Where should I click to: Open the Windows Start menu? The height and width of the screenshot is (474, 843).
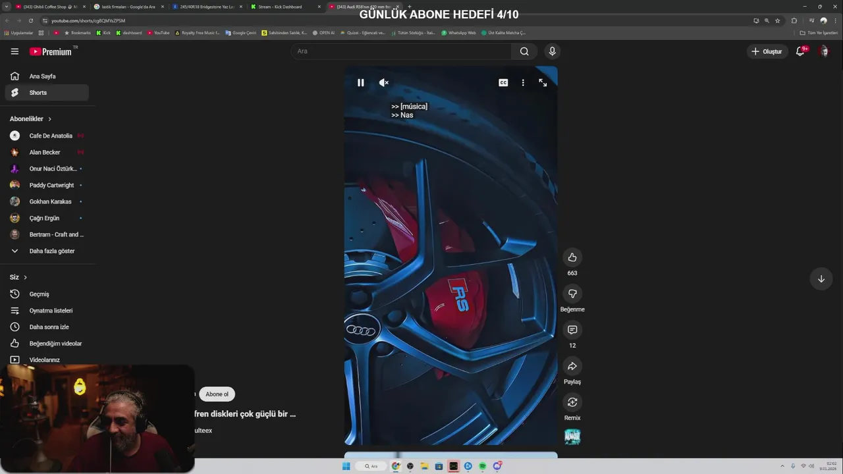click(346, 466)
